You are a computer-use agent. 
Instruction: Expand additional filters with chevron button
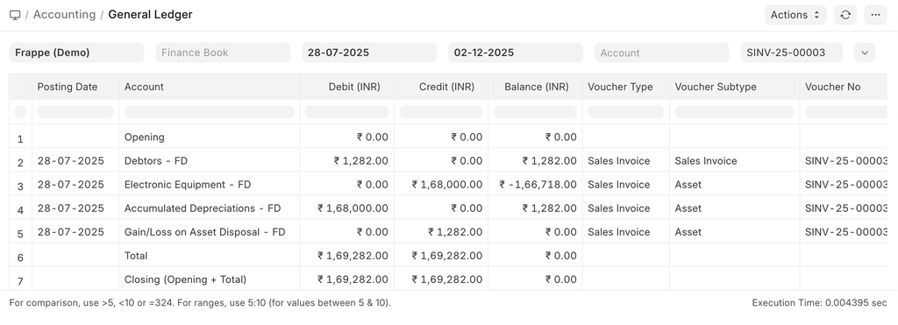point(865,53)
